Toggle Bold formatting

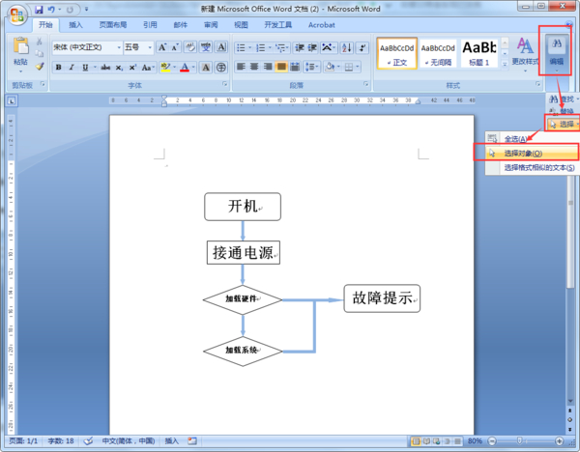coord(58,68)
